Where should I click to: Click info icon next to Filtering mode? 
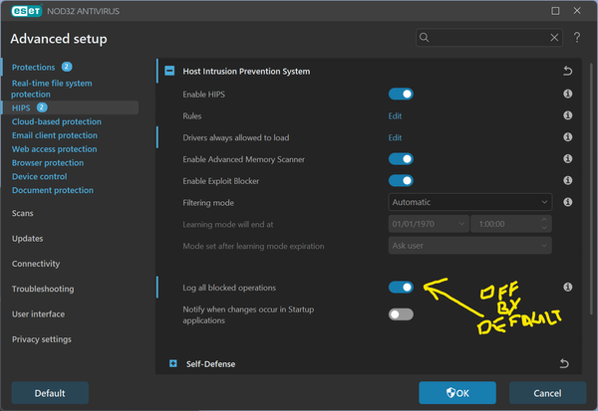tap(567, 202)
